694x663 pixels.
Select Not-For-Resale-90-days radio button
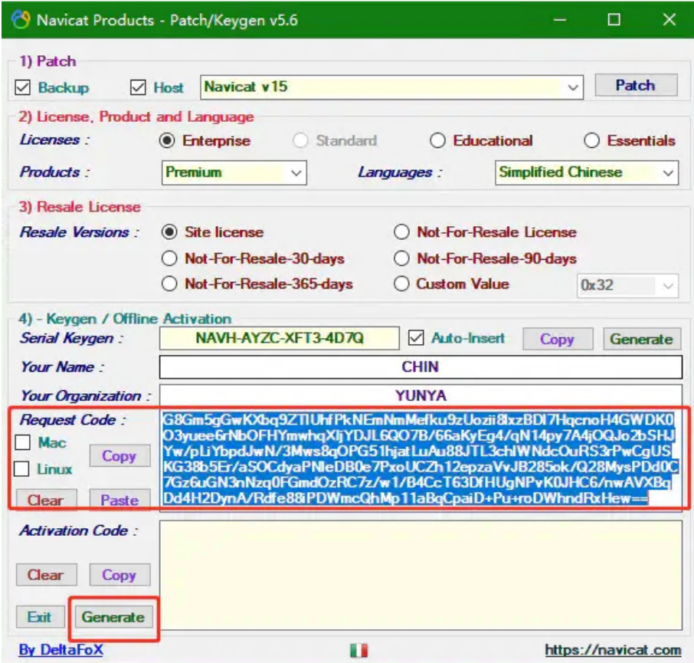(401, 258)
